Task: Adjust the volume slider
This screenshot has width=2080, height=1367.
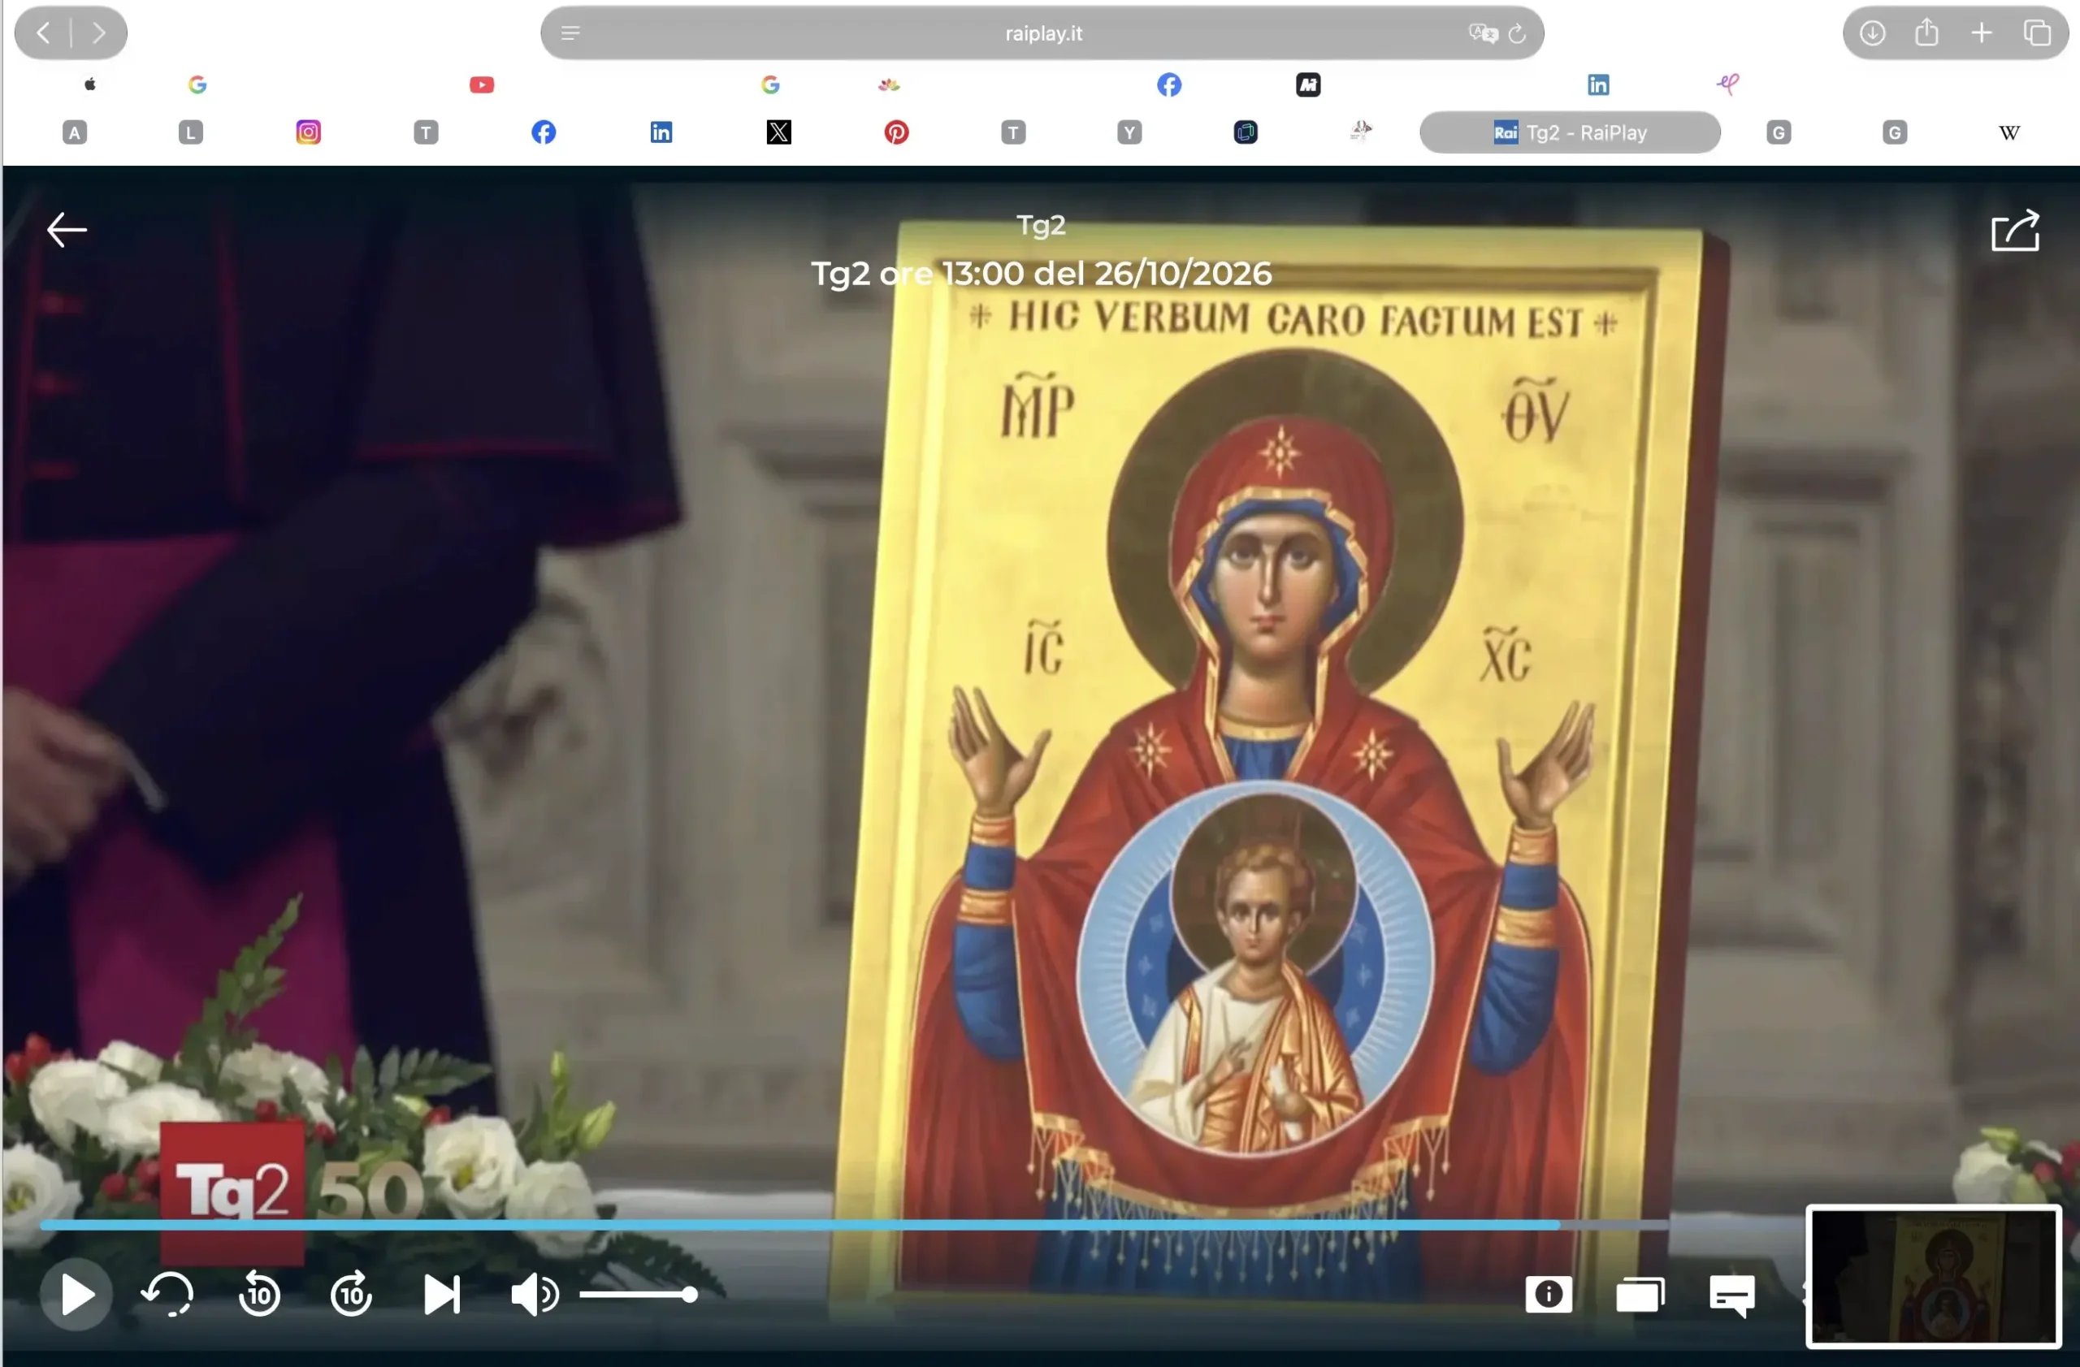Action: (x=638, y=1295)
